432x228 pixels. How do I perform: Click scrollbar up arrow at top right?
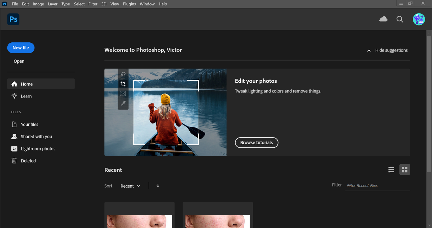(429, 33)
